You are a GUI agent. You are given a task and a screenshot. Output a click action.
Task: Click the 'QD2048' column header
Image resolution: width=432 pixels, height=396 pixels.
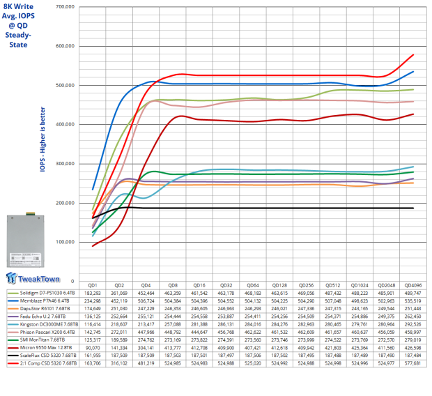click(386, 285)
